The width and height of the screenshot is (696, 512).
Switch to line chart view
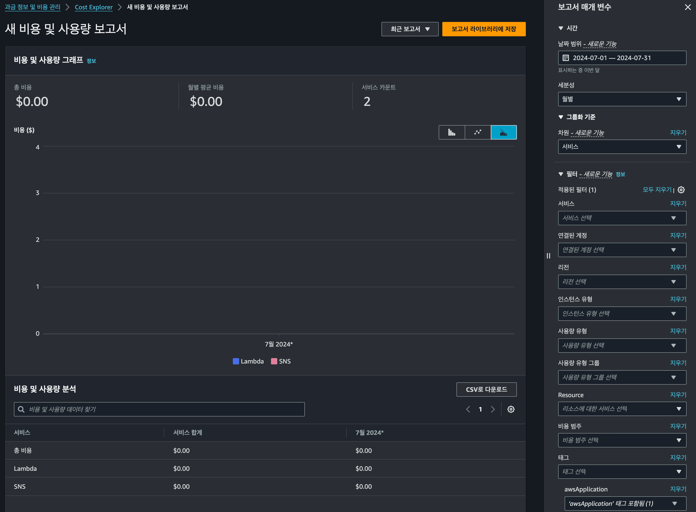coord(478,132)
